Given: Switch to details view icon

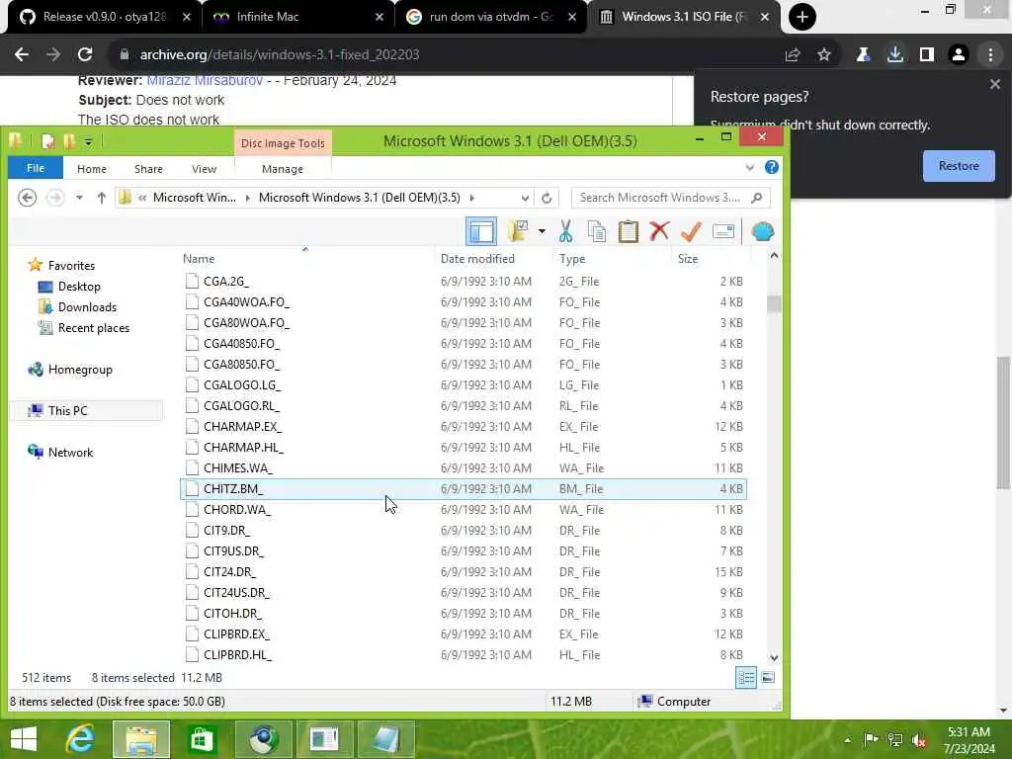Looking at the screenshot, I should (x=746, y=678).
